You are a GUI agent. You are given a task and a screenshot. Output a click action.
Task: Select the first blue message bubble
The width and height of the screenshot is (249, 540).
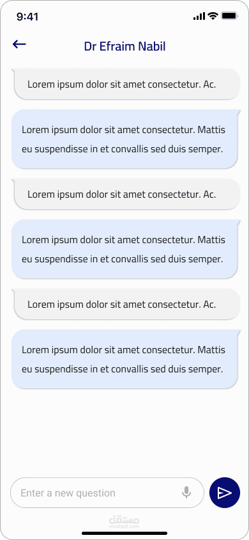pyautogui.click(x=126, y=139)
